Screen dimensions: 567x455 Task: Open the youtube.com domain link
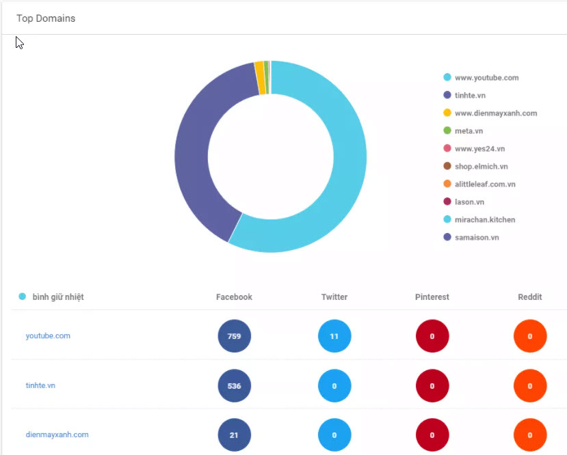pos(48,336)
